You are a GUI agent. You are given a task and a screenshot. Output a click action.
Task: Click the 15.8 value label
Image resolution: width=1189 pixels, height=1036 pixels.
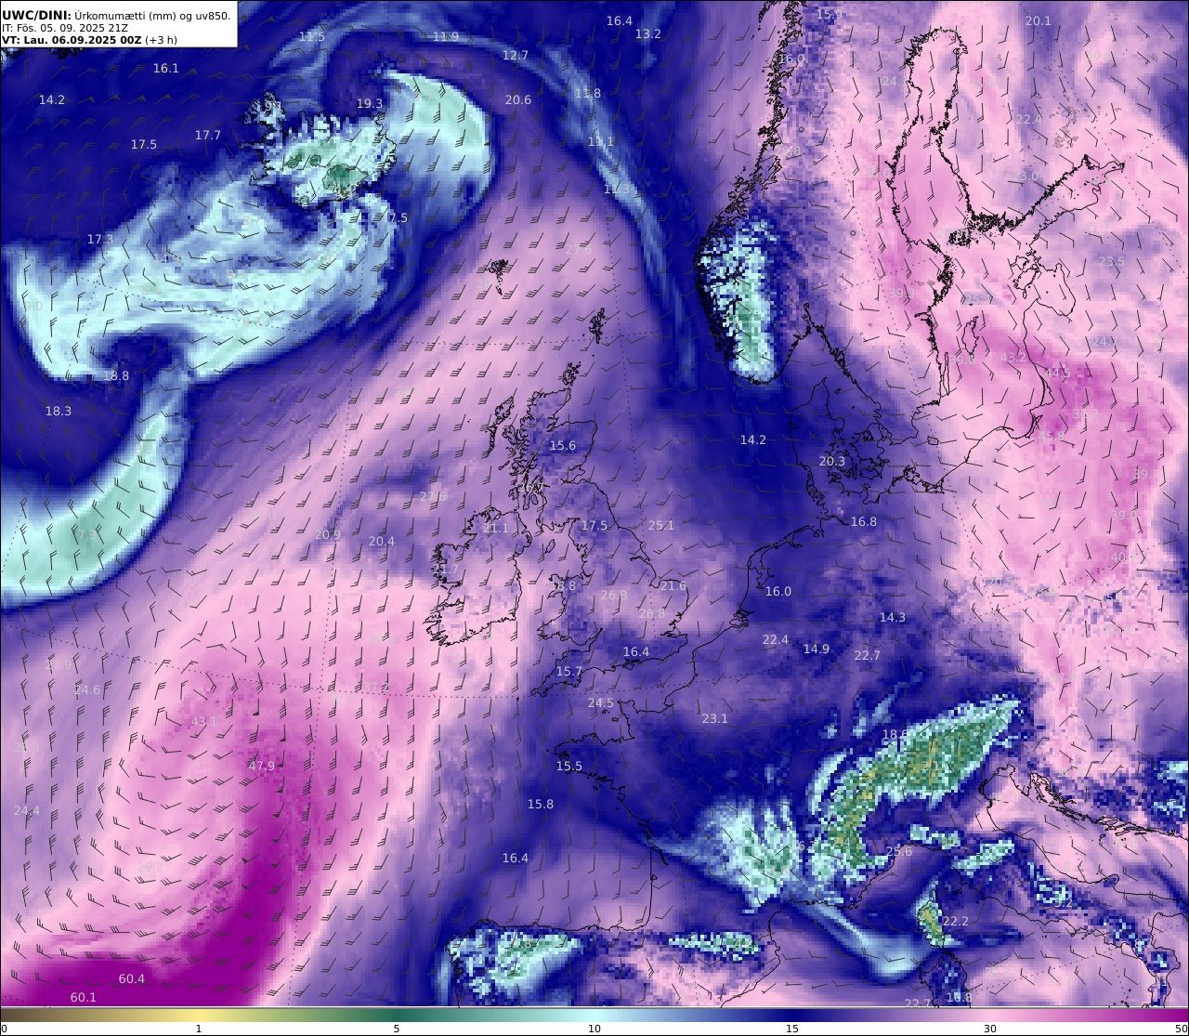pyautogui.click(x=541, y=804)
